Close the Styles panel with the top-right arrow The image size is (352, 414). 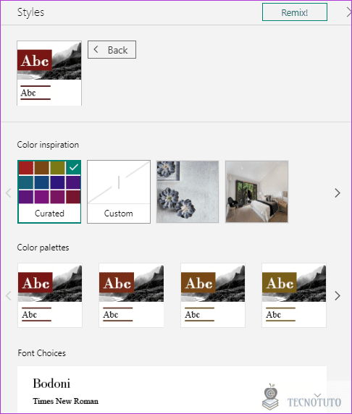(348, 12)
